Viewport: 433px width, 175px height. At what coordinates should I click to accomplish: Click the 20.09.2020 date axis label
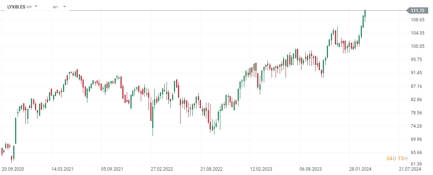[x=12, y=169]
